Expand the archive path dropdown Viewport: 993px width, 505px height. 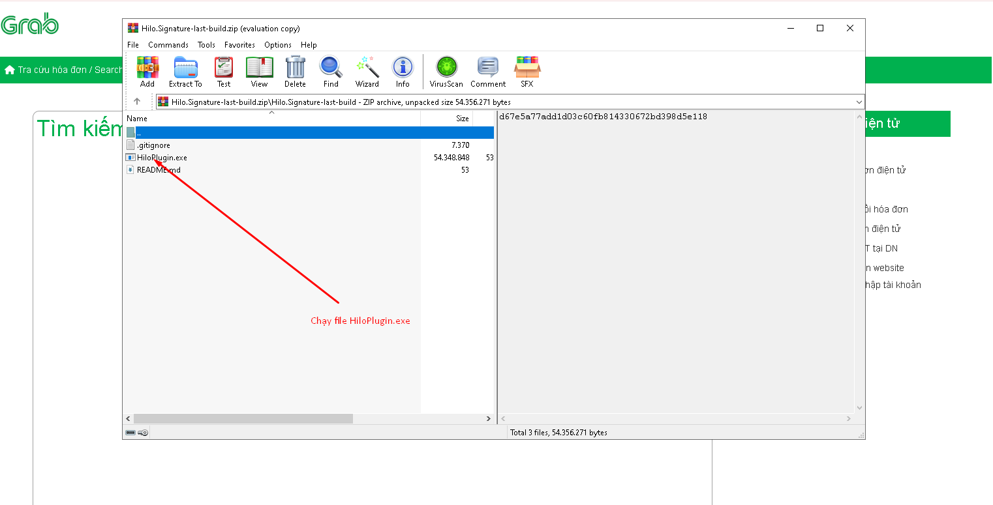(859, 102)
